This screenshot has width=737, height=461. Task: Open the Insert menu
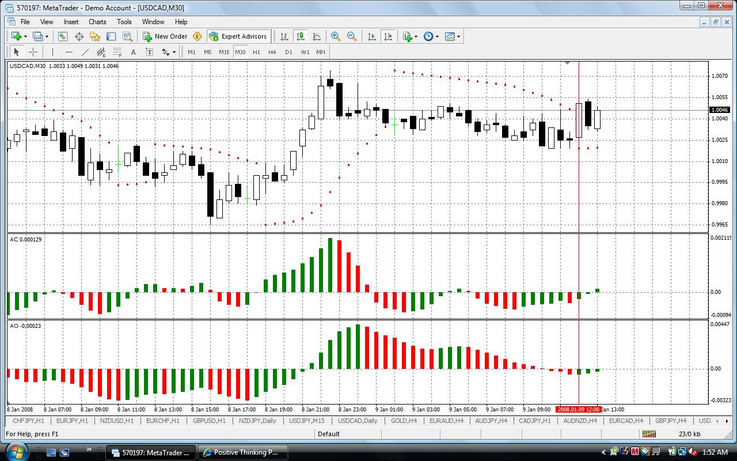71,22
